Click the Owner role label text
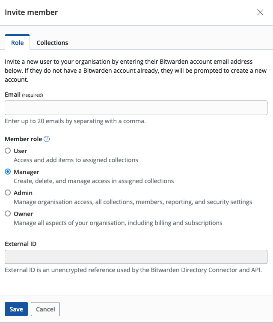The height and width of the screenshot is (323, 273). (x=23, y=214)
